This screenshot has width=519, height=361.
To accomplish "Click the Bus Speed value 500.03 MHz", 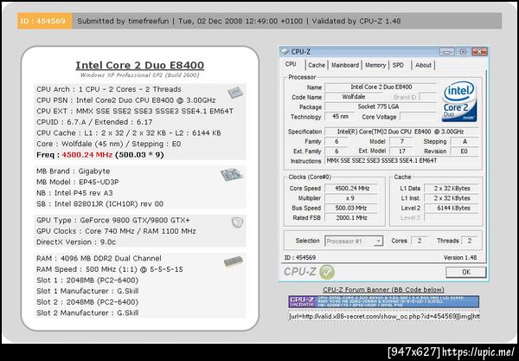I will coord(351,208).
